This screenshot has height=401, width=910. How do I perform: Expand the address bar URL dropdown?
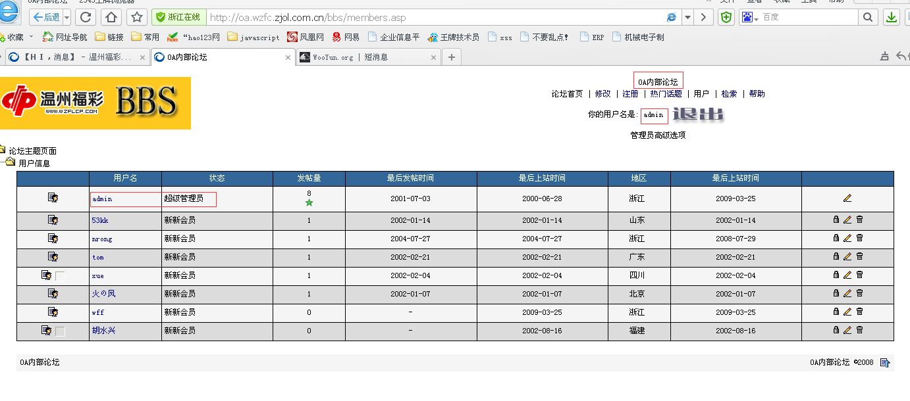(687, 17)
